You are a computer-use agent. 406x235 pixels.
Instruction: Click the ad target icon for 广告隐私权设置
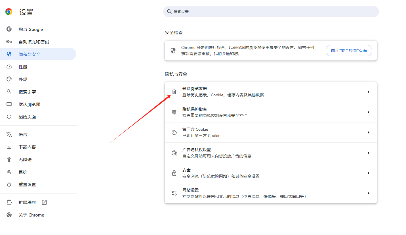(174, 153)
